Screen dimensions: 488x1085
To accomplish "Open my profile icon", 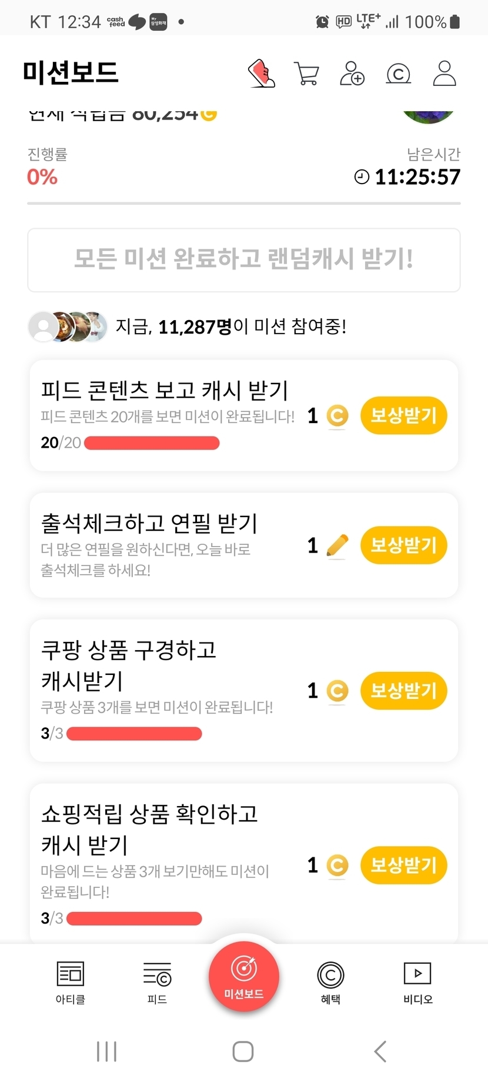I will 444,74.
